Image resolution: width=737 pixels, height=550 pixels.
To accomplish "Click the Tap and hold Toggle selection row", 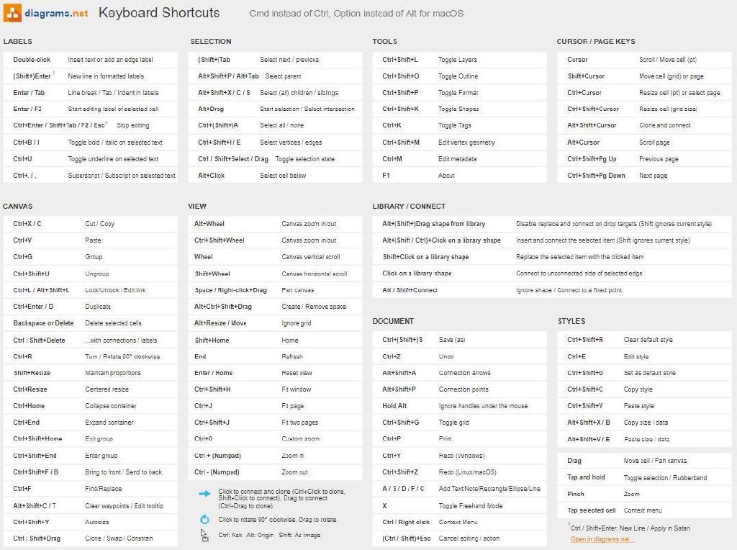I will coord(643,477).
